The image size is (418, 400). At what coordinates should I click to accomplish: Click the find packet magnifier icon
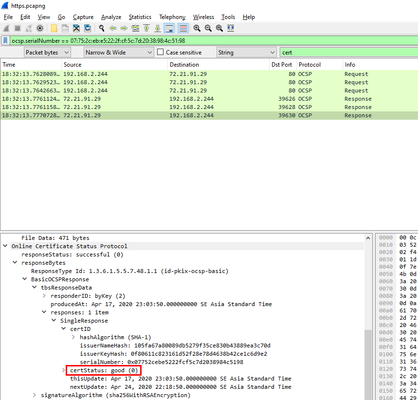click(x=102, y=28)
